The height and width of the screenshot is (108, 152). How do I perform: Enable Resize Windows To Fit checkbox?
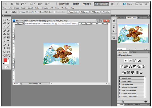[20, 12]
